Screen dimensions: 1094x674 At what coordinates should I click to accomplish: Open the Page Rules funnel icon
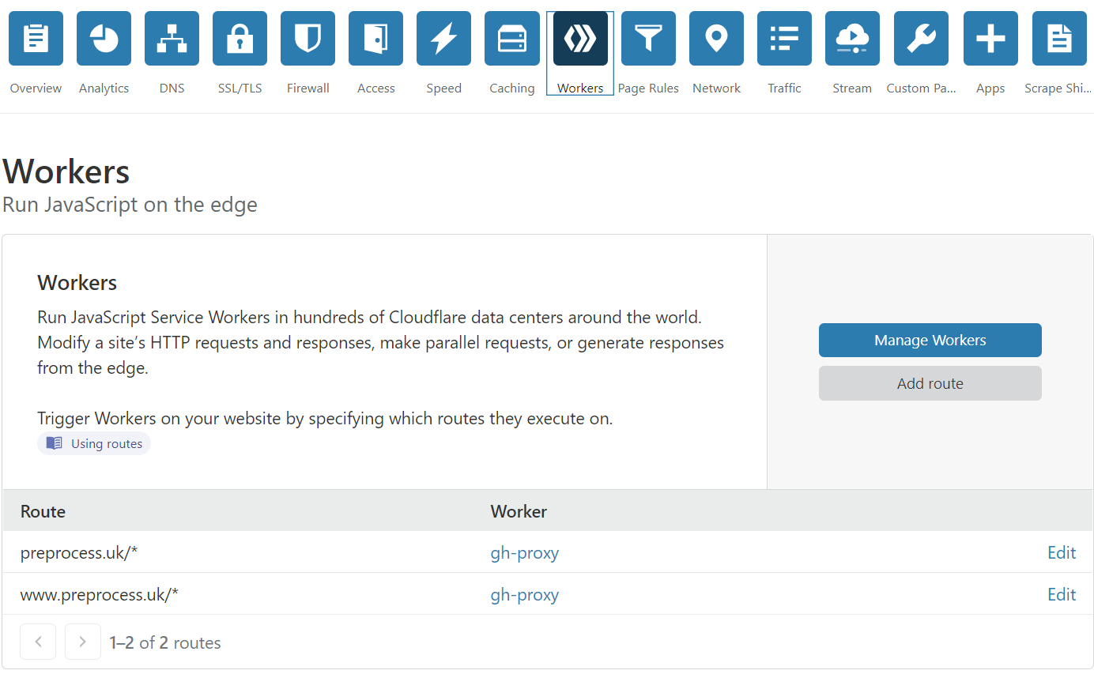[x=648, y=38]
